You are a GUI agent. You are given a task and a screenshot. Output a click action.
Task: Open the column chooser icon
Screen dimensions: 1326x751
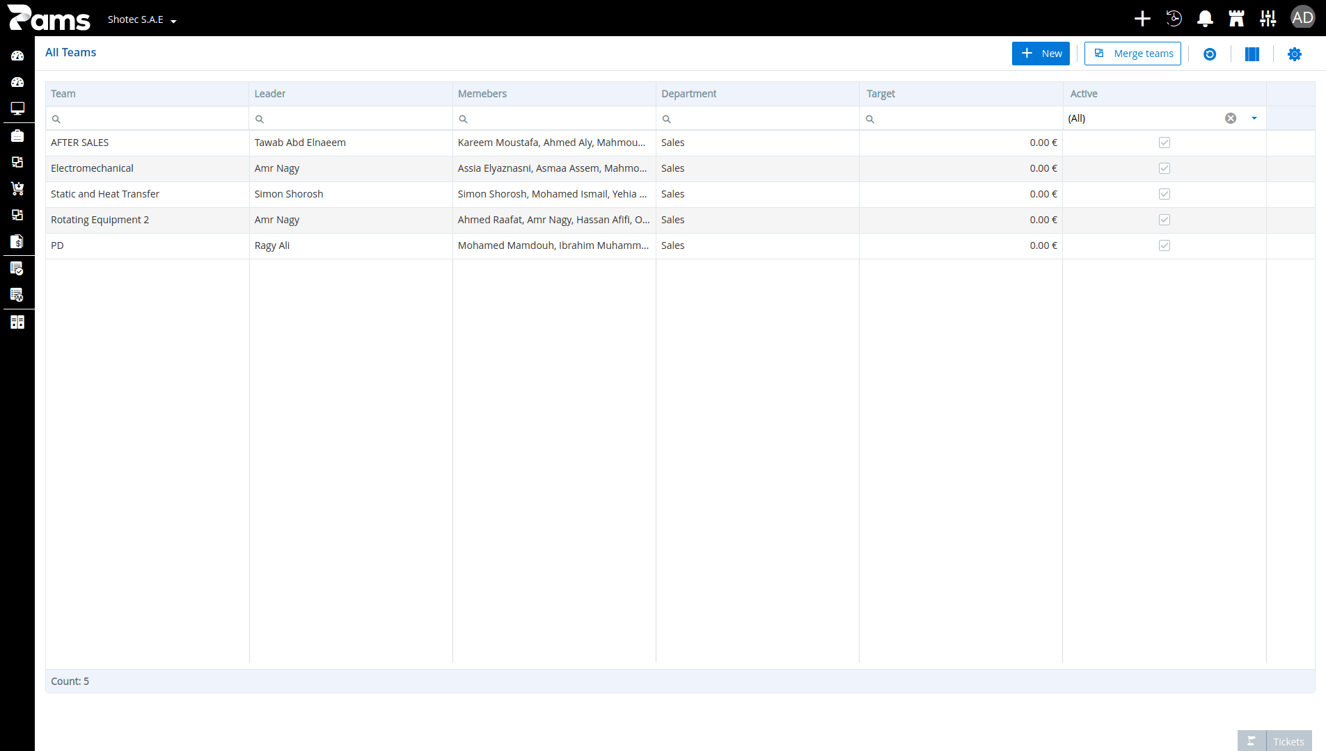pos(1252,54)
